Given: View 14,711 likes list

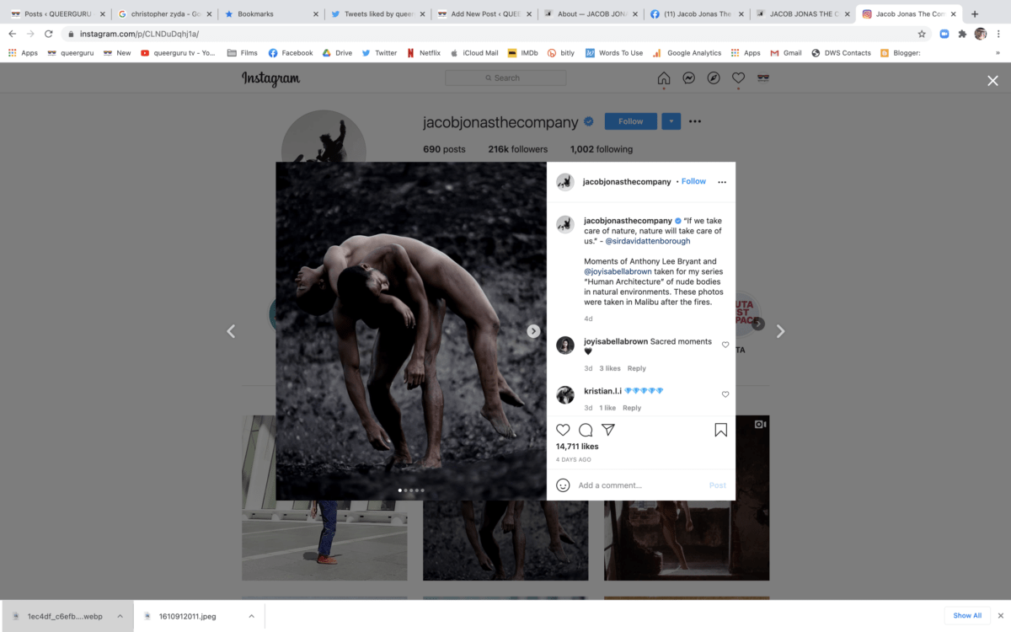Looking at the screenshot, I should [x=577, y=447].
